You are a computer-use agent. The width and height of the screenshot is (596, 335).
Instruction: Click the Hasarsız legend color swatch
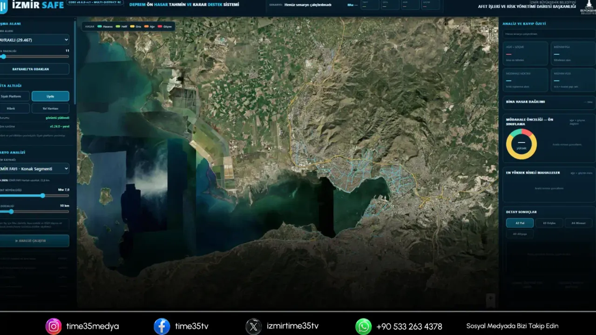pos(99,27)
